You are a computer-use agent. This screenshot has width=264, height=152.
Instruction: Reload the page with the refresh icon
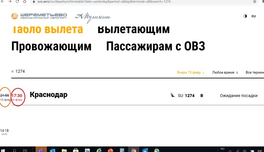[x=17, y=2]
